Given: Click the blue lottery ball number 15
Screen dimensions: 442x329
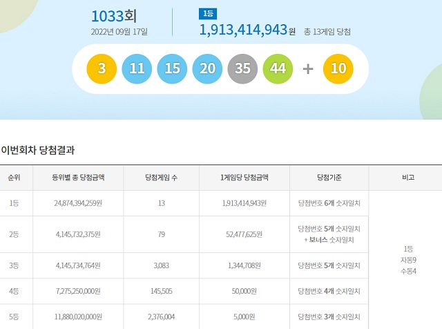Looking at the screenshot, I should pos(172,69).
